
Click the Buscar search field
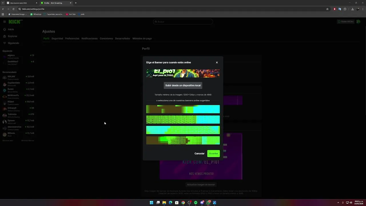[183, 22]
